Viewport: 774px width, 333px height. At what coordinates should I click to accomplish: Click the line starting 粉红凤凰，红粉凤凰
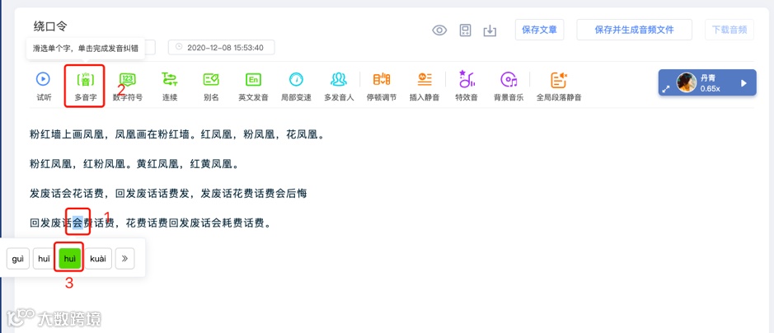(134, 164)
